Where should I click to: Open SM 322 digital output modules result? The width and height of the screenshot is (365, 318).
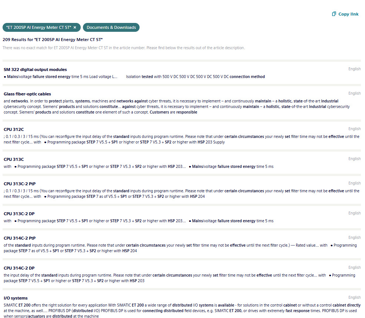click(x=35, y=70)
